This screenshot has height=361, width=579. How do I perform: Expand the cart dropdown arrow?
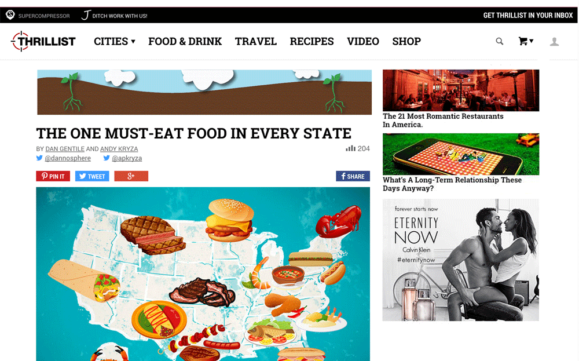pos(532,41)
